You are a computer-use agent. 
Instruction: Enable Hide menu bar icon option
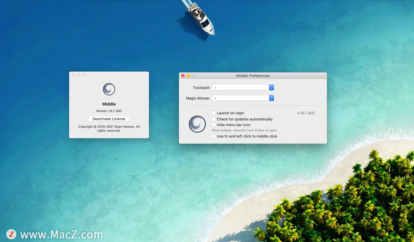tap(213, 125)
